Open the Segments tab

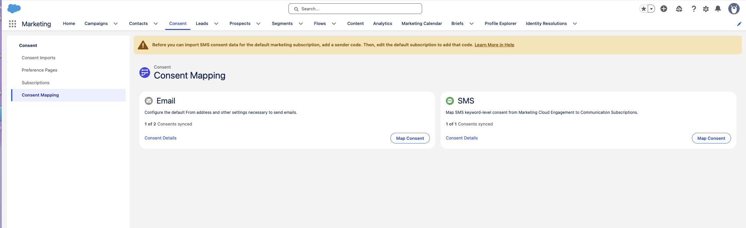282,24
